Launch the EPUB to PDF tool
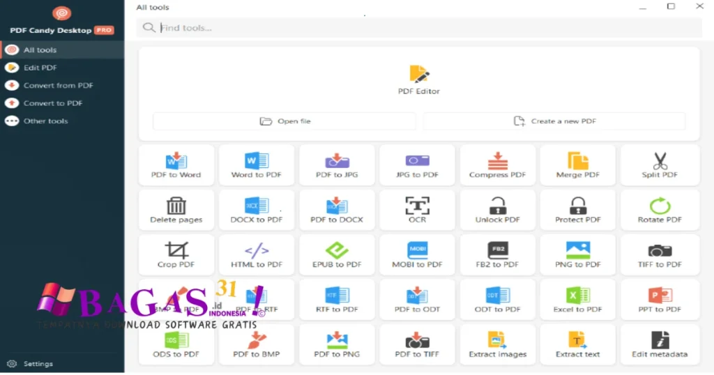 (337, 255)
